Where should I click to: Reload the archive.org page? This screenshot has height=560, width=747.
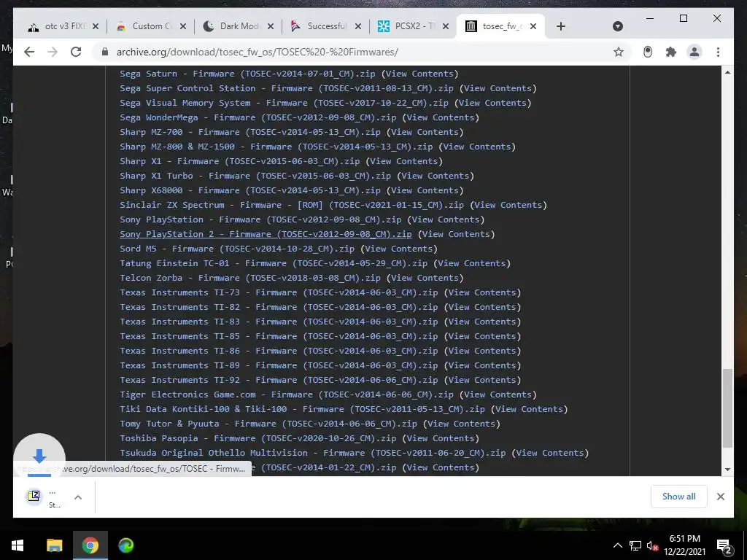point(76,52)
